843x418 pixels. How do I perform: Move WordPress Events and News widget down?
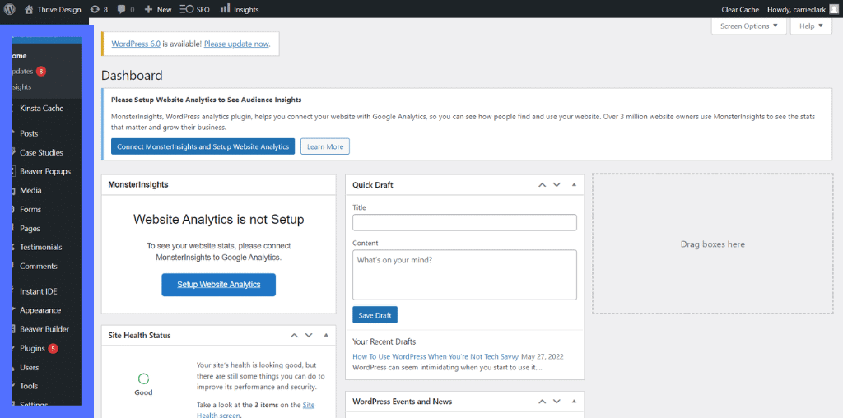pyautogui.click(x=557, y=402)
